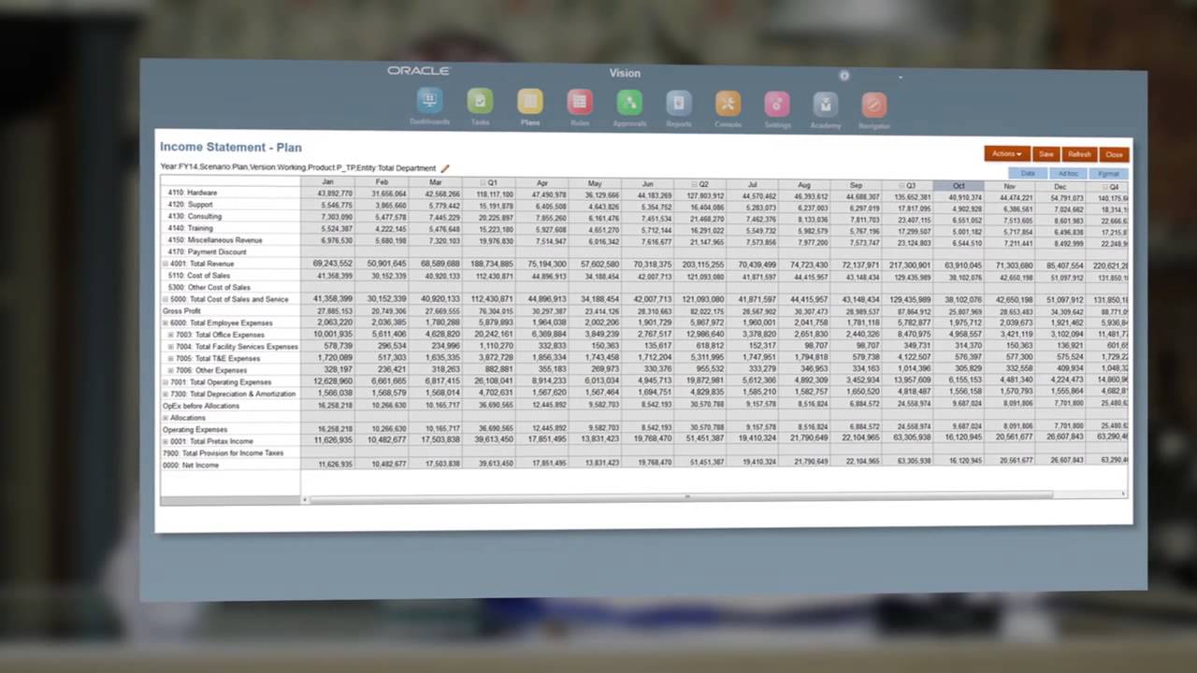The height and width of the screenshot is (673, 1197).
Task: Click the horizontal scrollbar under the grid
Action: click(x=681, y=497)
